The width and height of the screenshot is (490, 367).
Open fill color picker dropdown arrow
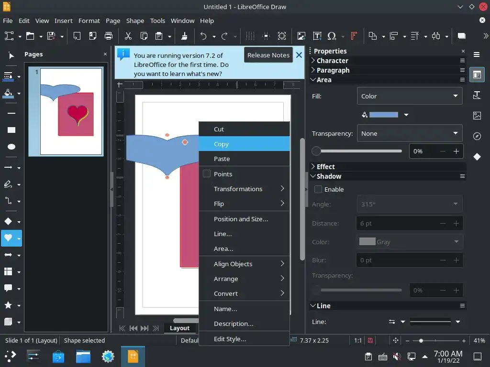[x=406, y=115]
